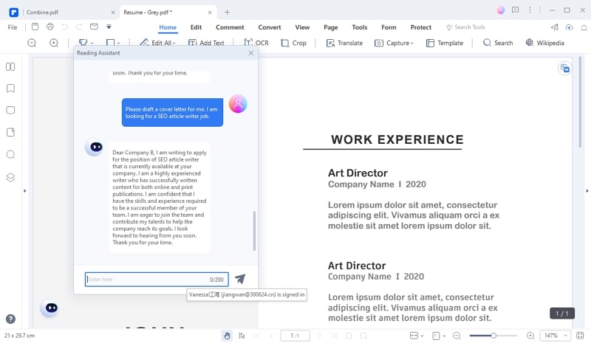Open the three-dot more options menu
The width and height of the screenshot is (591, 343).
pos(530,10)
